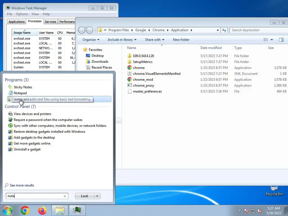This screenshot has width=288, height=216.
Task: Sort processes by CPU column header
Action: (60, 33)
